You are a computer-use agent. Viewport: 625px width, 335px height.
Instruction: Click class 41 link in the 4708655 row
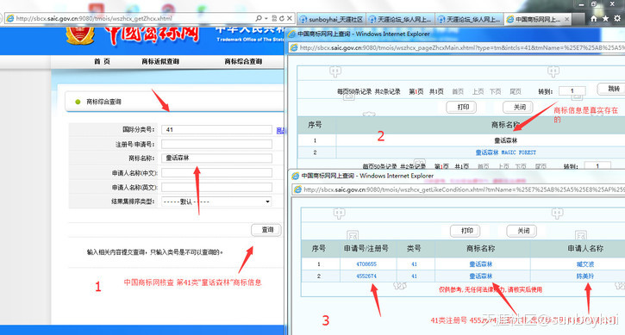pyautogui.click(x=414, y=264)
